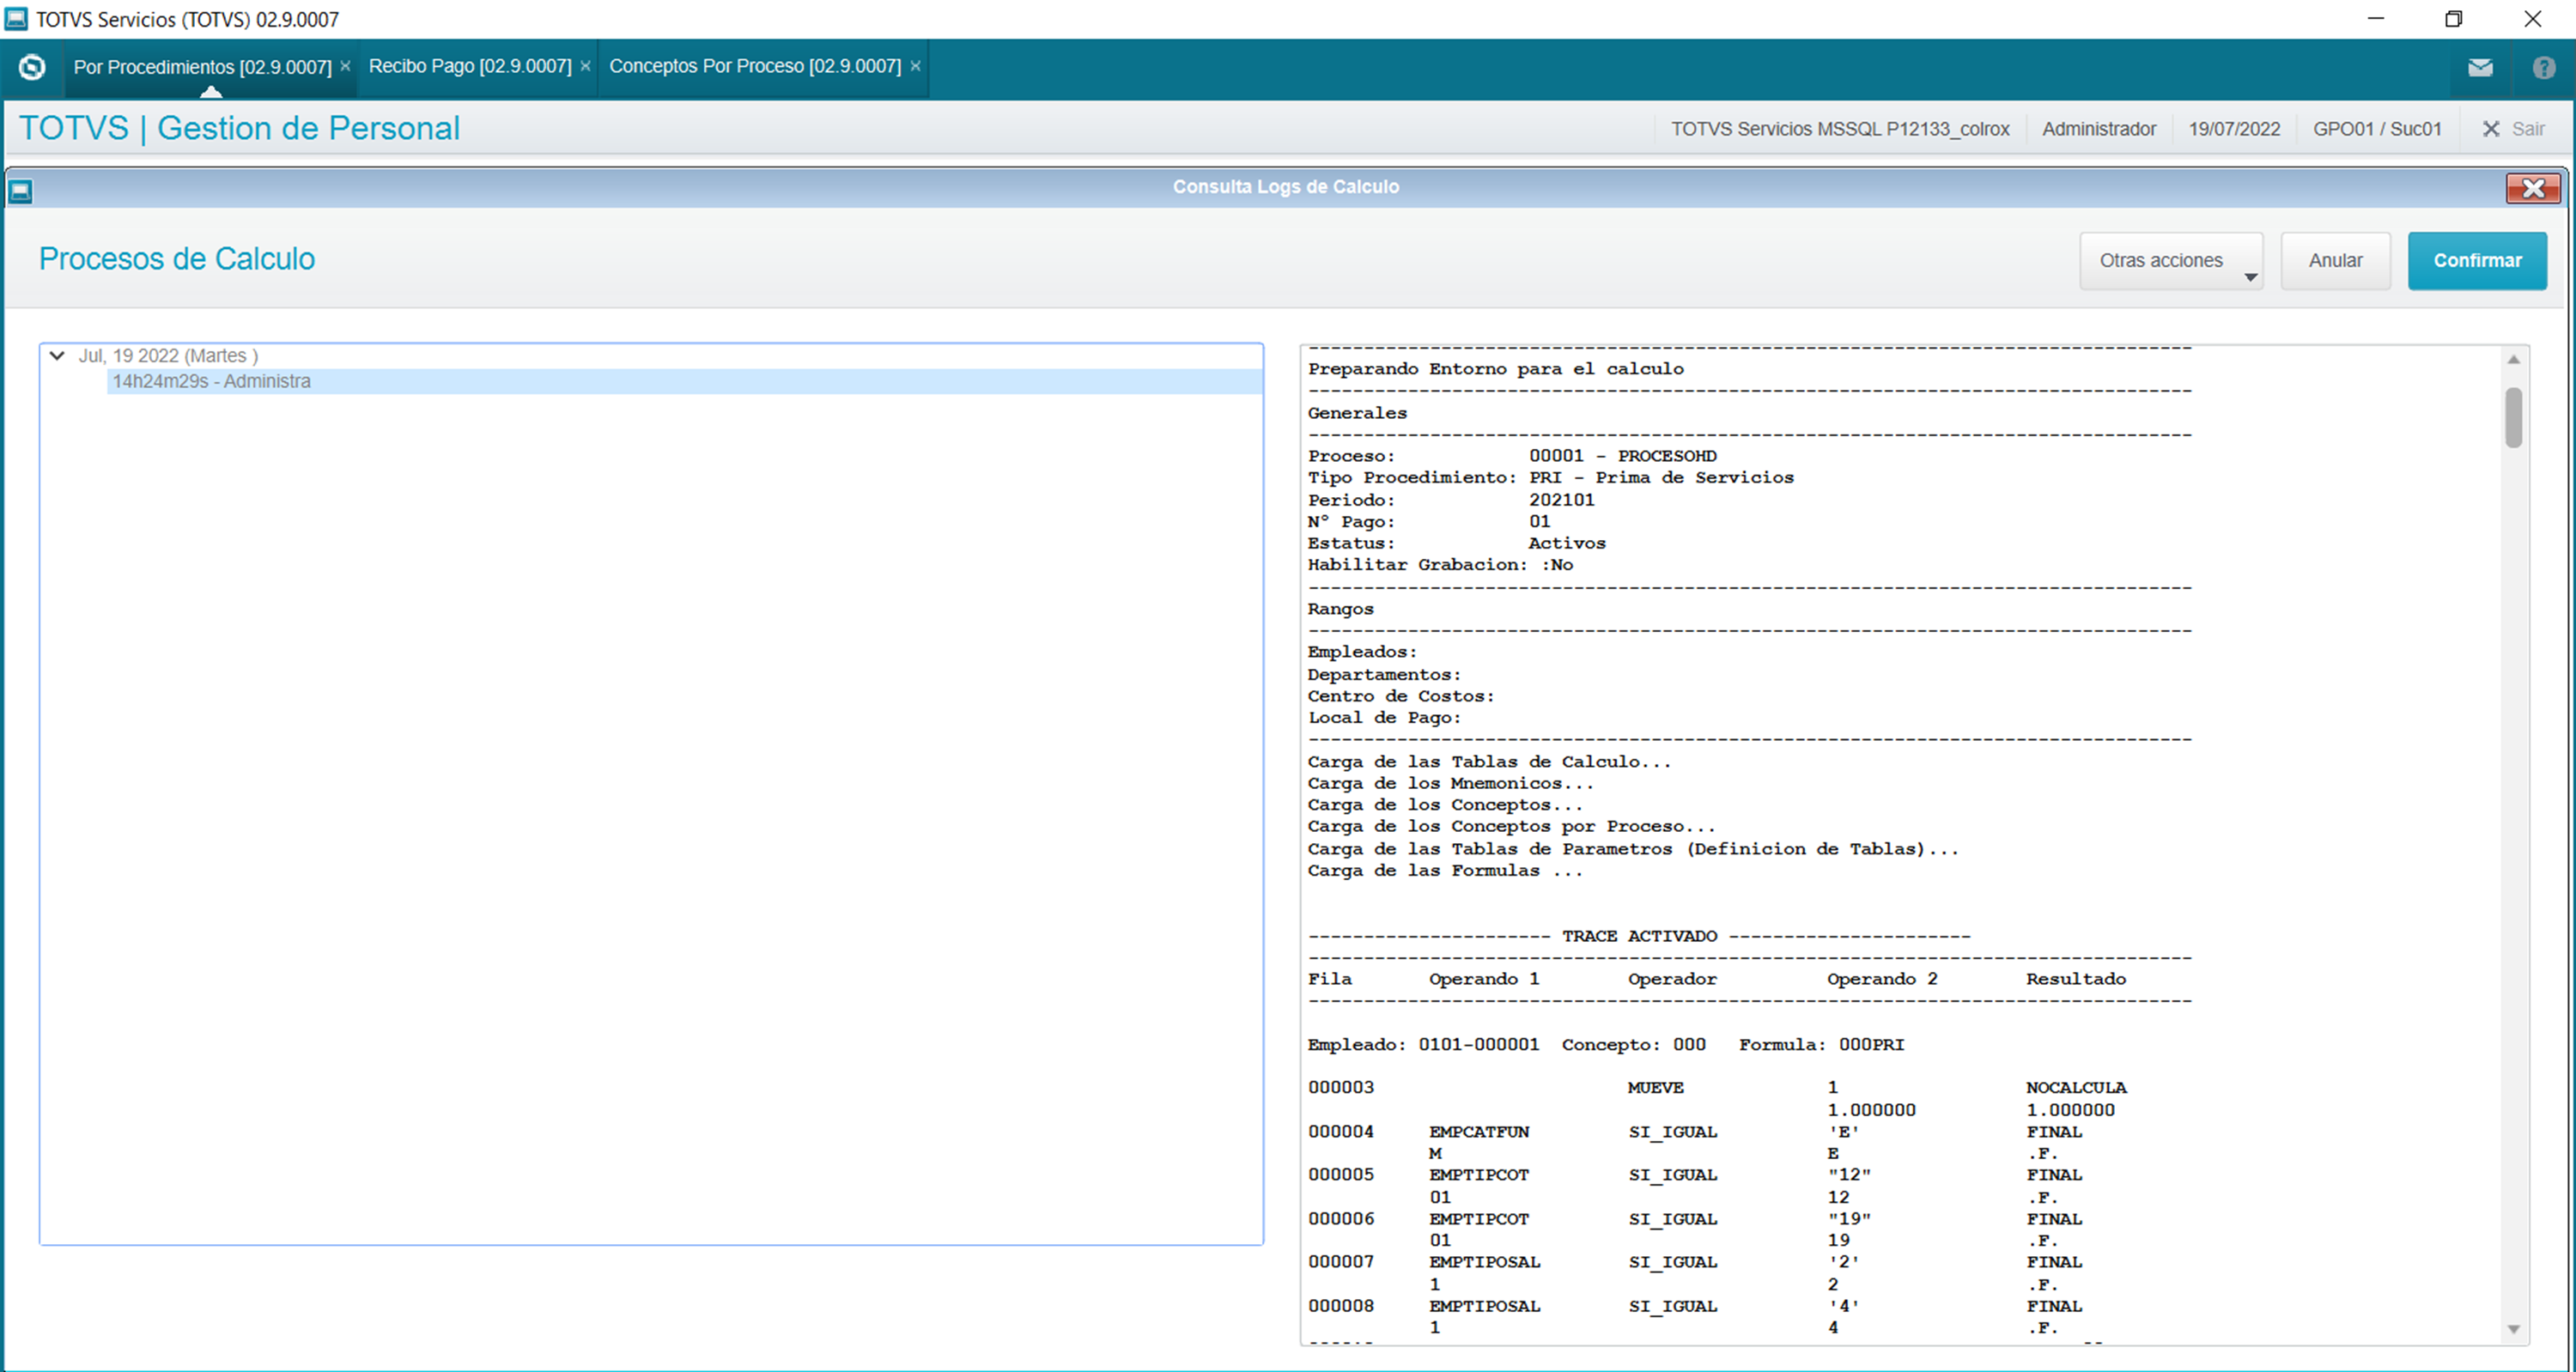
Task: Switch to Conceptos Por Proceso tab
Action: (x=754, y=66)
